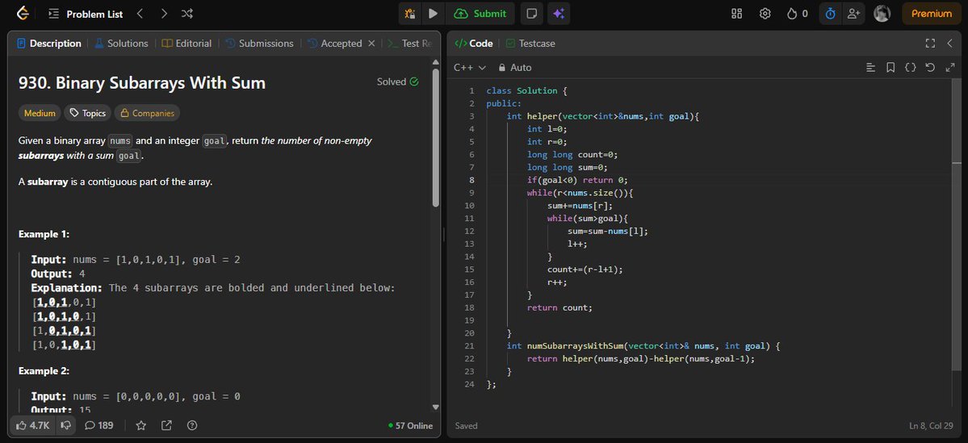Submit the solution
Viewport: 968px width, 443px height.
coord(480,14)
